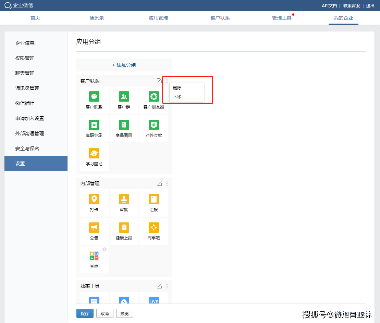Screen dimensions: 380x323
Task: Click the 保存 button
Action: point(85,313)
